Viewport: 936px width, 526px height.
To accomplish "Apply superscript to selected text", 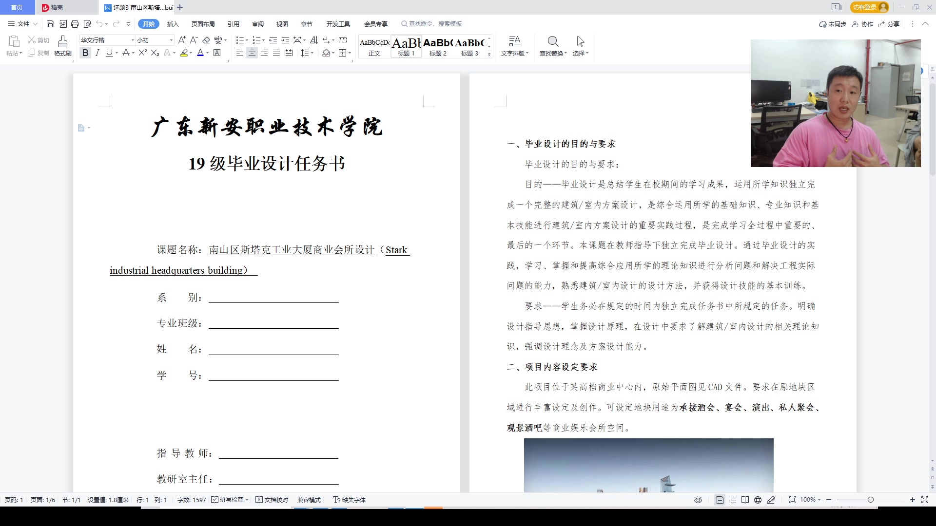I will 142,53.
